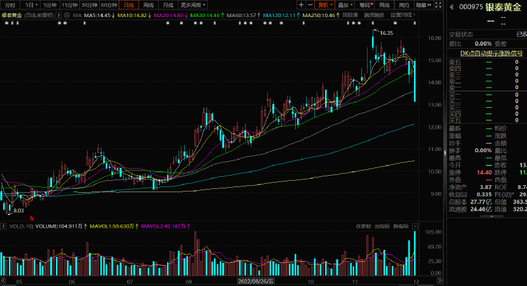Screen dimensions: 527x286
Task: Click the left double-arrow timeline button
Action: pos(3,280)
